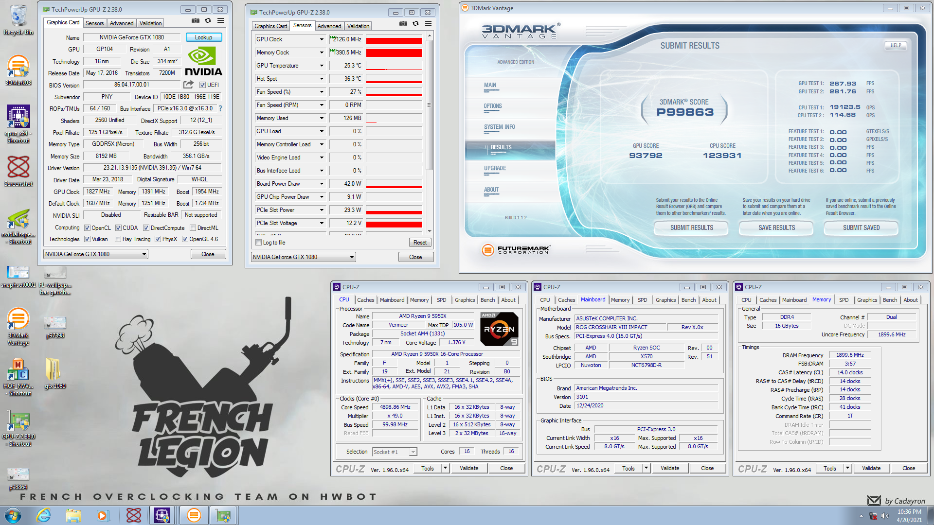Launch GPU-Z.2.38.0 shortcut icon
The height and width of the screenshot is (525, 934).
(18, 428)
